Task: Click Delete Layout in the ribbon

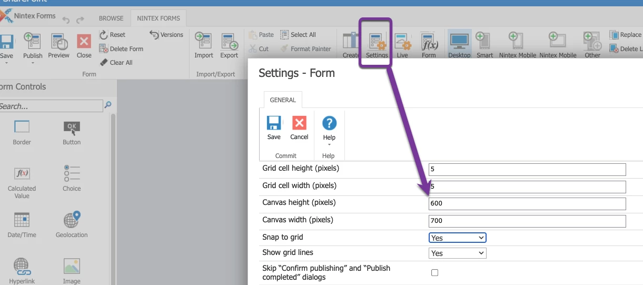Action: tap(626, 49)
